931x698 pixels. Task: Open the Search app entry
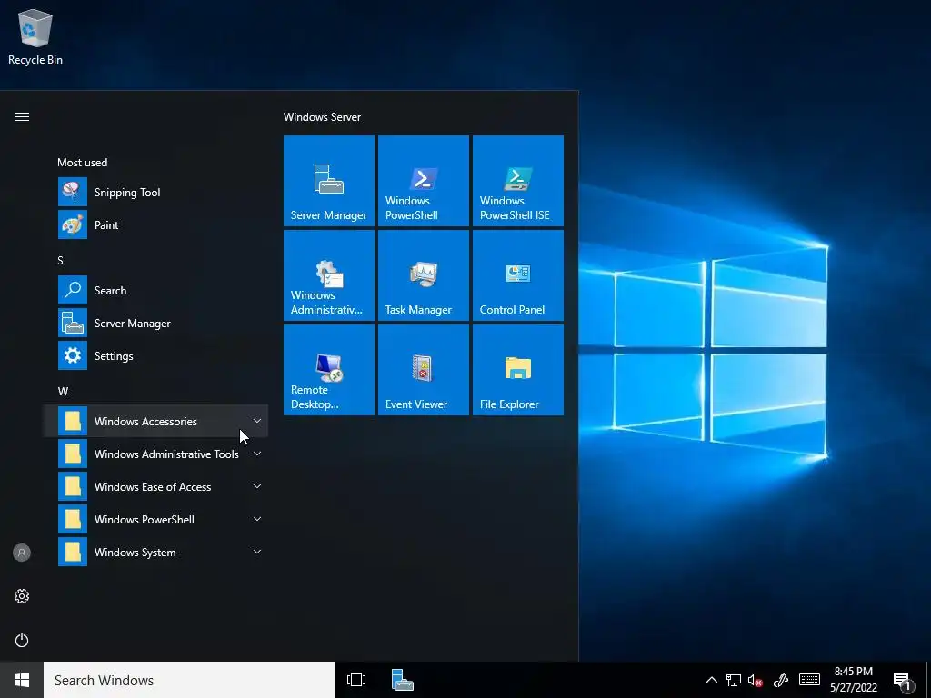click(155, 290)
